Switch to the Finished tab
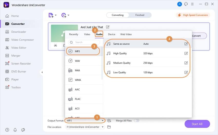Image resolution: width=218 pixels, height=135 pixels. pos(140,15)
